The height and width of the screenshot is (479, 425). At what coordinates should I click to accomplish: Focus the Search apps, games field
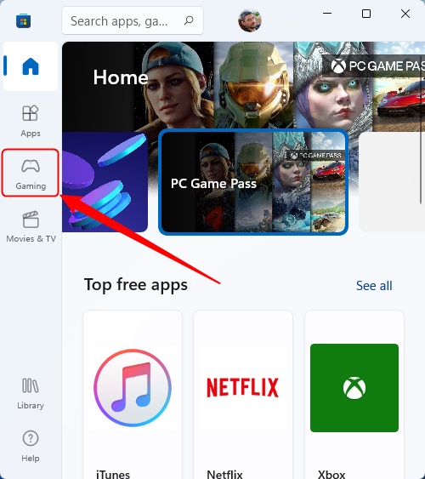tap(133, 20)
